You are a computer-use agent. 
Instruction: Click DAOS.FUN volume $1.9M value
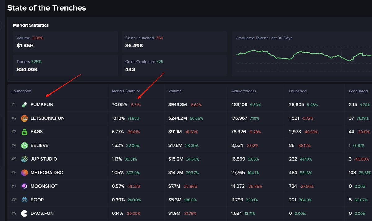(174, 214)
